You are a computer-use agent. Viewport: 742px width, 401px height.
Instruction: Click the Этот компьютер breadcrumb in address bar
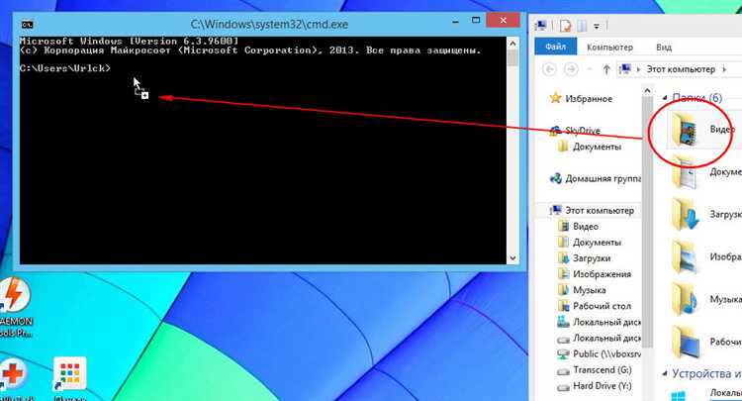pyautogui.click(x=681, y=69)
